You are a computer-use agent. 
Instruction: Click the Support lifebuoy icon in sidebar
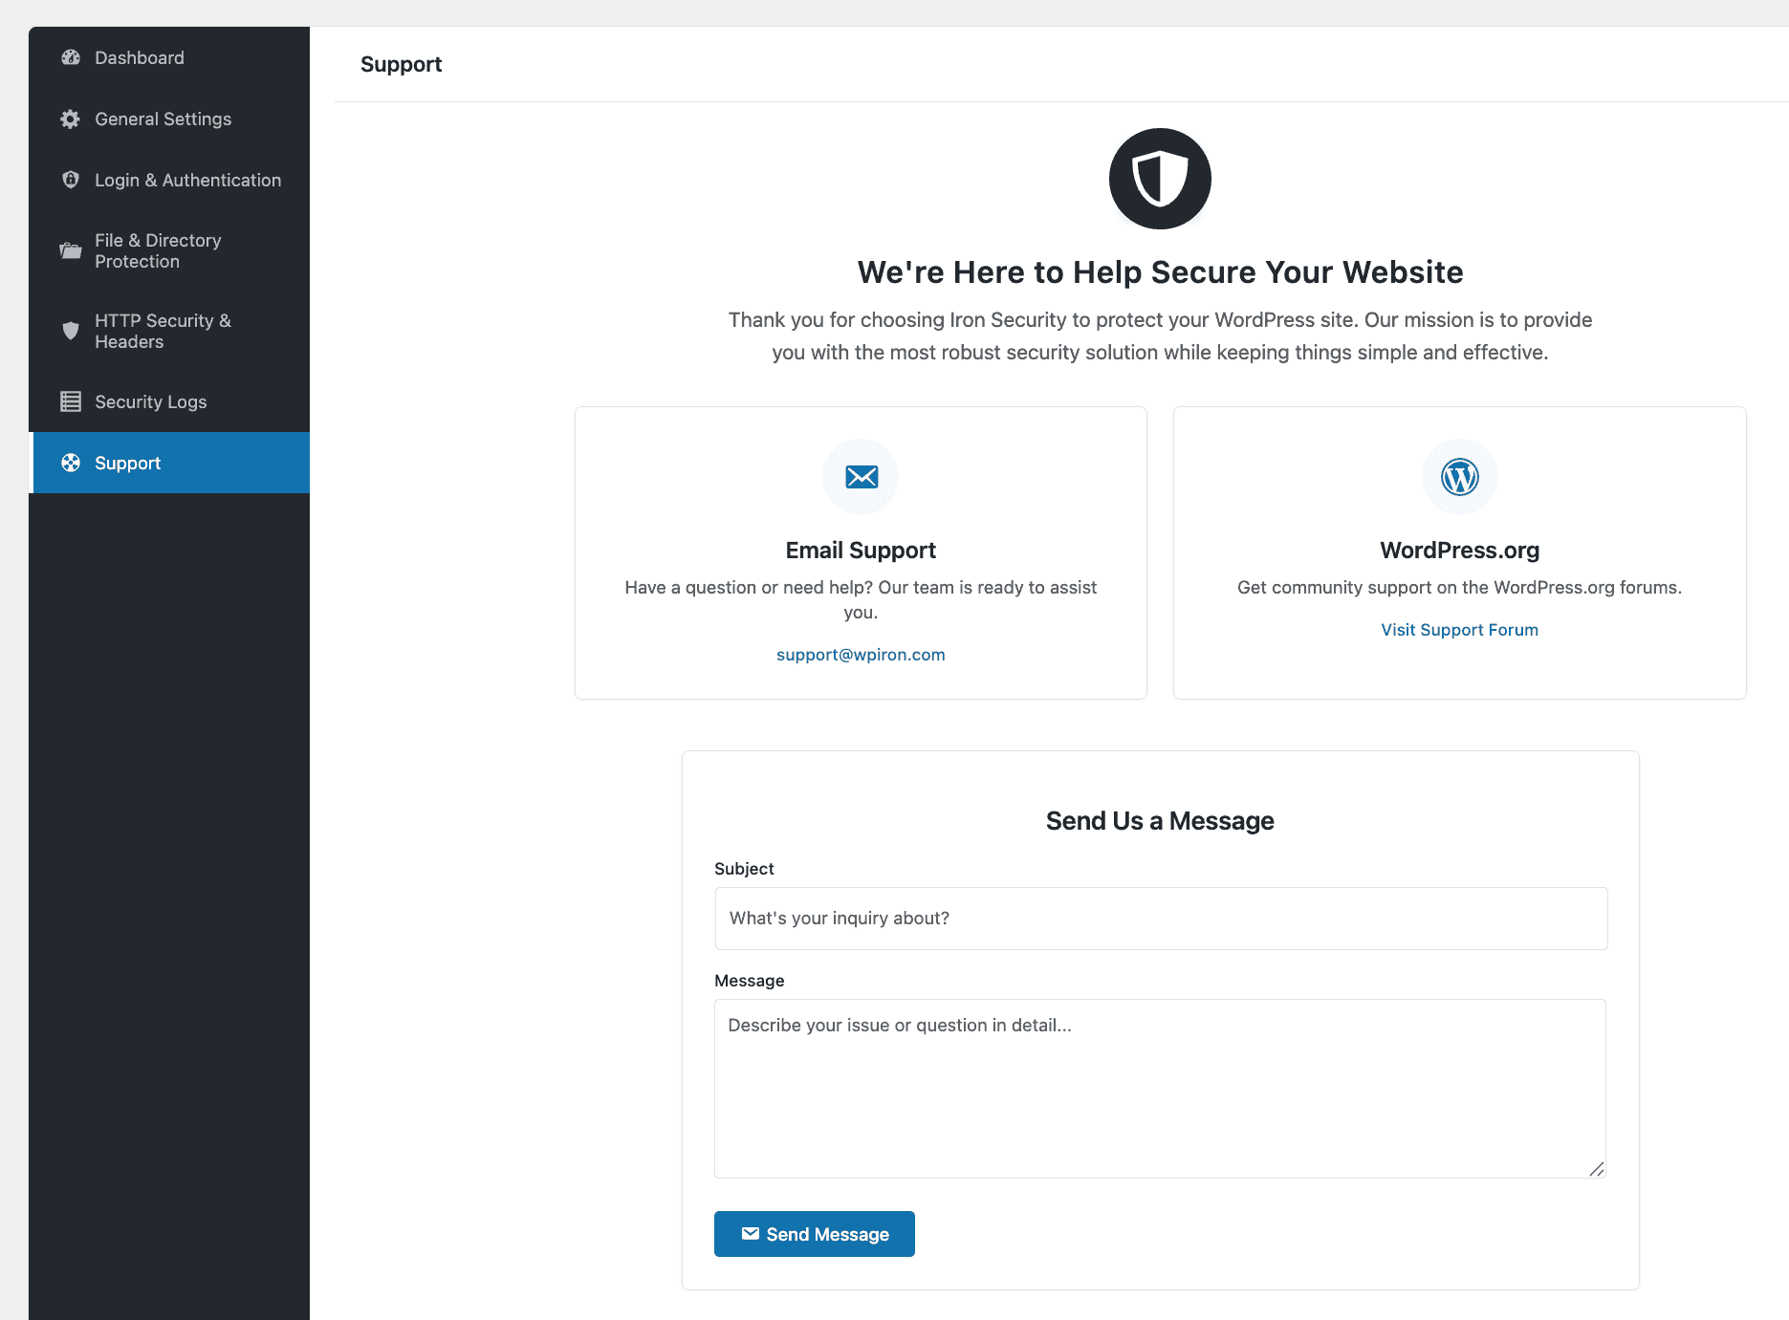tap(71, 463)
